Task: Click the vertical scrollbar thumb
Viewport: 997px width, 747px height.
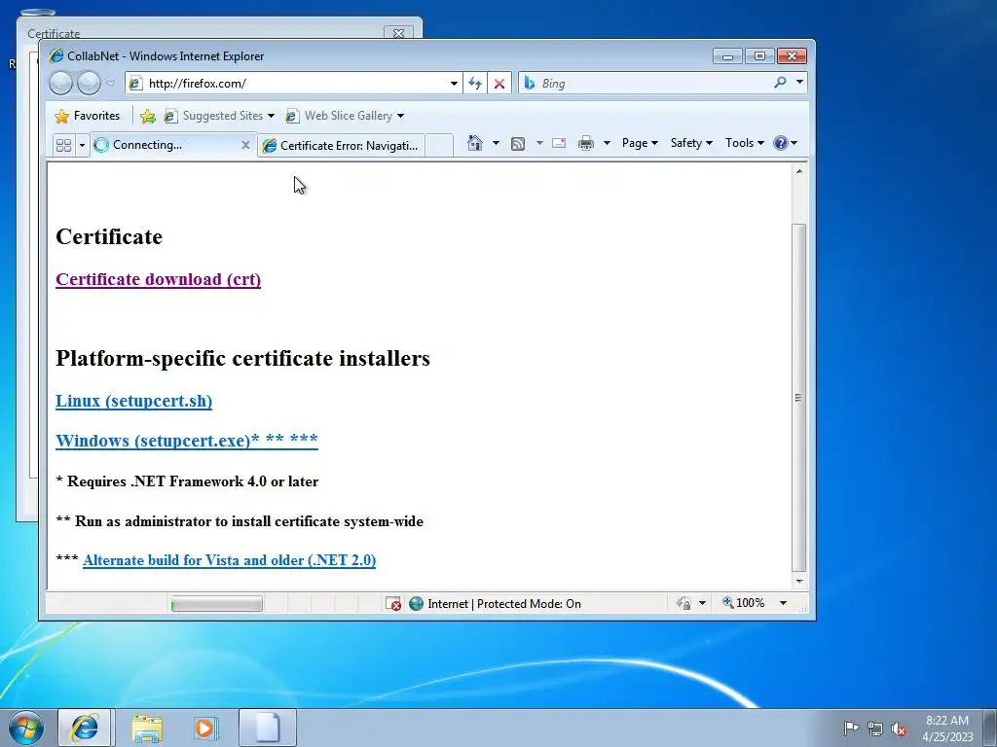Action: tap(799, 398)
